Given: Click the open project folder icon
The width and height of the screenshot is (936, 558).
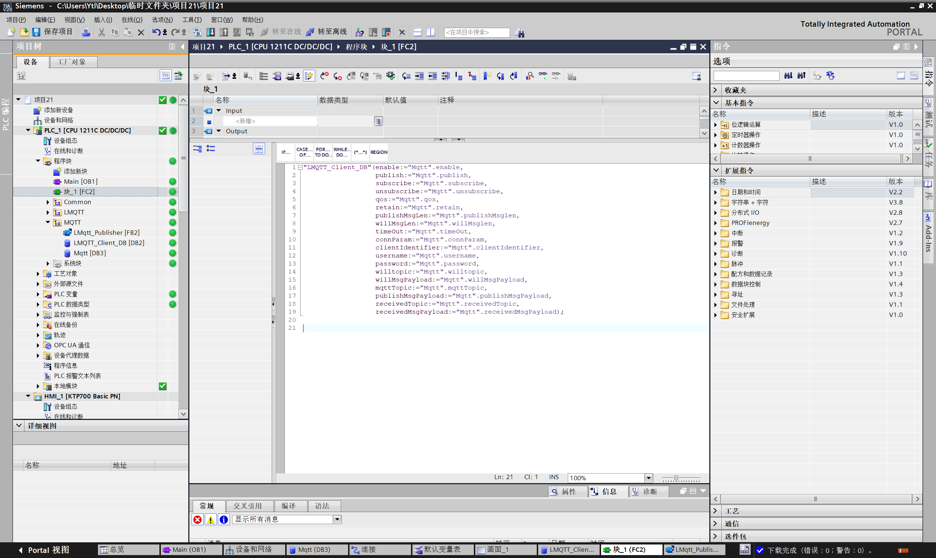Looking at the screenshot, I should click(x=24, y=33).
